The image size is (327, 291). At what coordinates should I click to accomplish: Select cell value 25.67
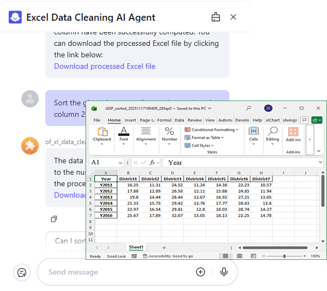click(128, 215)
